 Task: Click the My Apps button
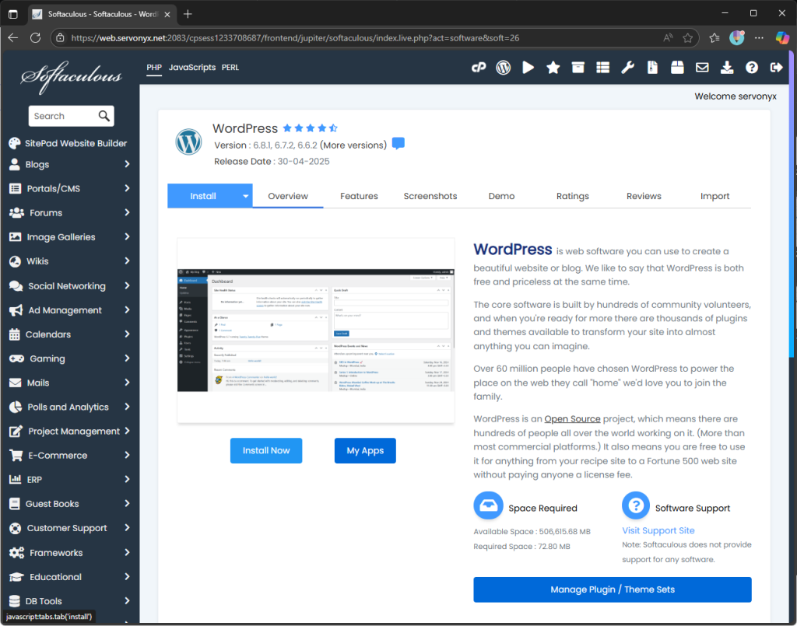(x=365, y=451)
